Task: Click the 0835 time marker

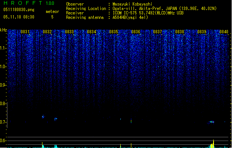Action: point(114,32)
